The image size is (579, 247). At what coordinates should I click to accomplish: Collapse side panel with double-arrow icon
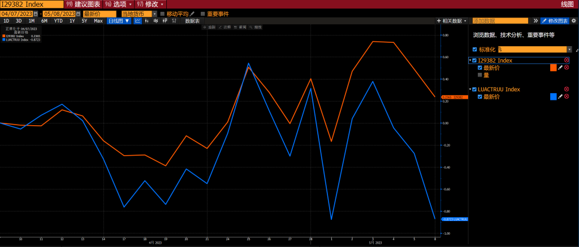[x=536, y=21]
